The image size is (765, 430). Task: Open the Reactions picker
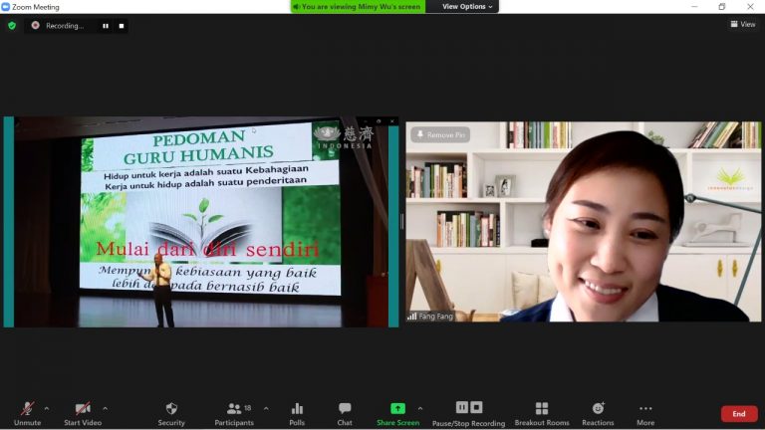pos(598,412)
